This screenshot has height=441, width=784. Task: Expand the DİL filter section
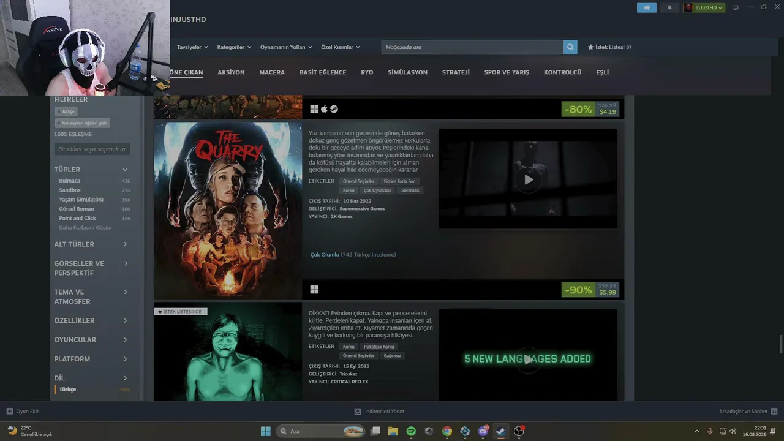(x=92, y=378)
